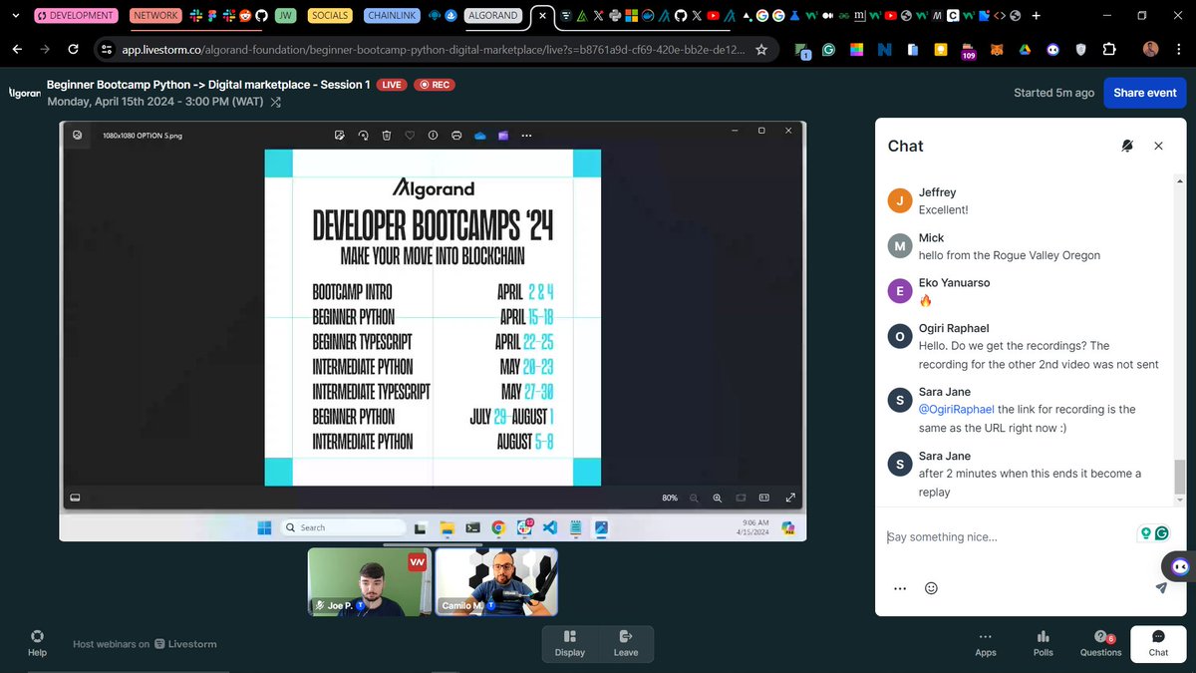
Task: View site information icon in address bar
Action: click(107, 49)
